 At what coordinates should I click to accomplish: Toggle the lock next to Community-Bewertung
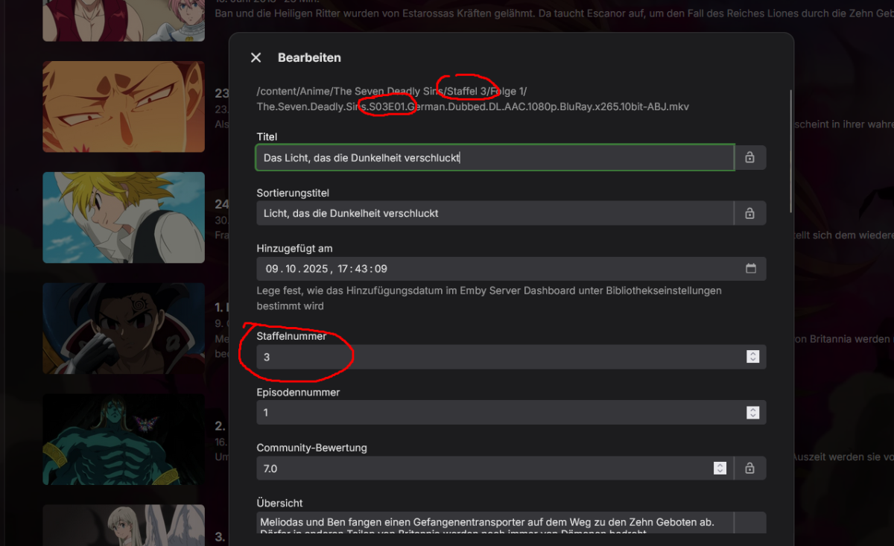pyautogui.click(x=749, y=468)
